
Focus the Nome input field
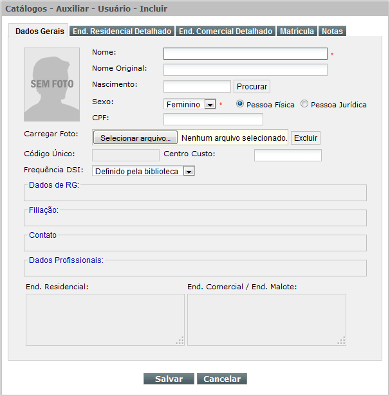(x=245, y=54)
